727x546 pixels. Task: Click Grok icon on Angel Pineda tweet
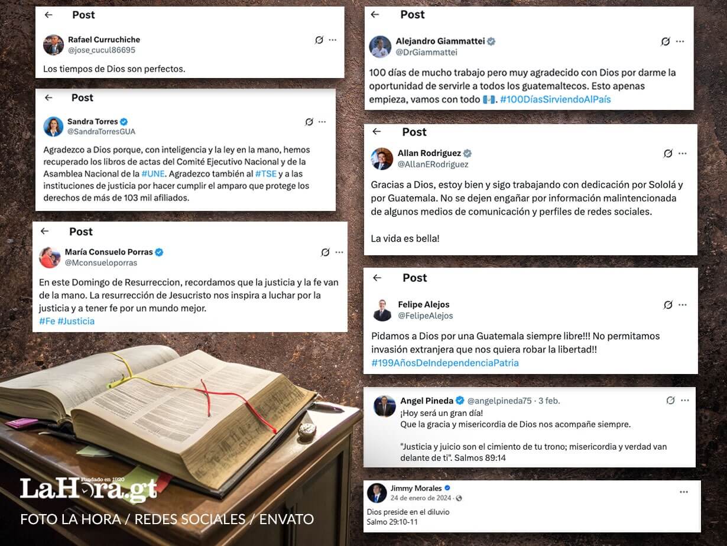click(670, 400)
